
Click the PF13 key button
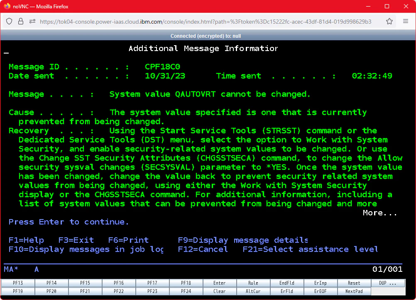click(18, 283)
